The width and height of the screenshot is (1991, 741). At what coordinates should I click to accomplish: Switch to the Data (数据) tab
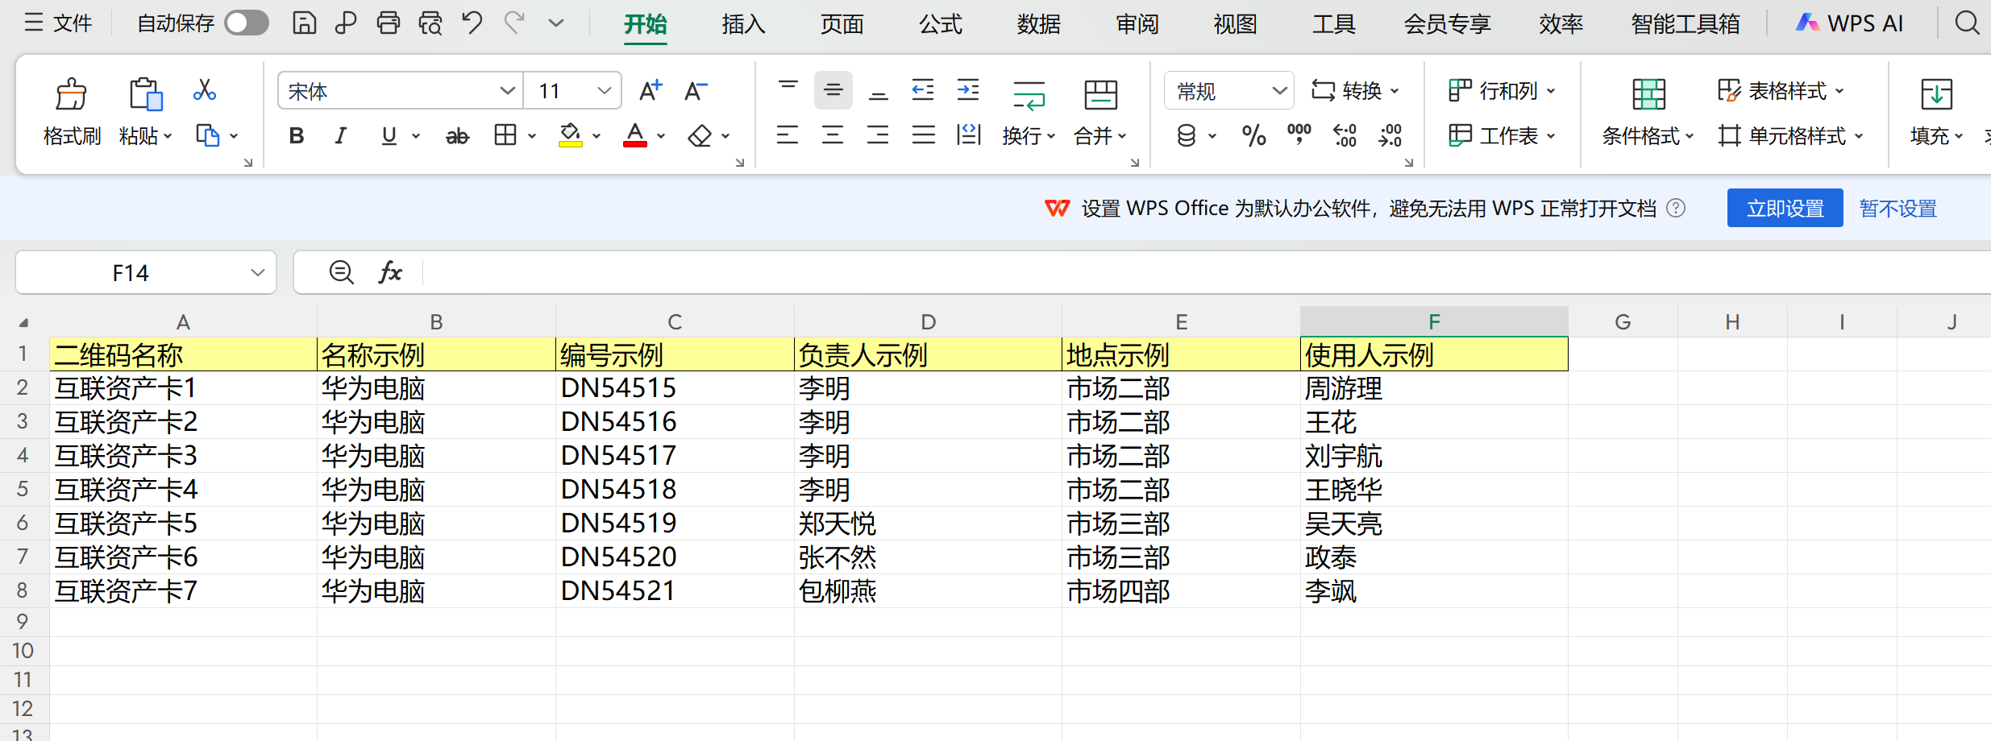[1038, 24]
